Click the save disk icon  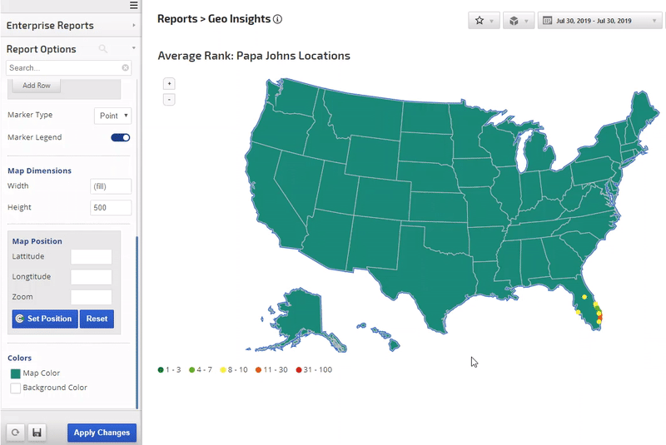(x=37, y=433)
